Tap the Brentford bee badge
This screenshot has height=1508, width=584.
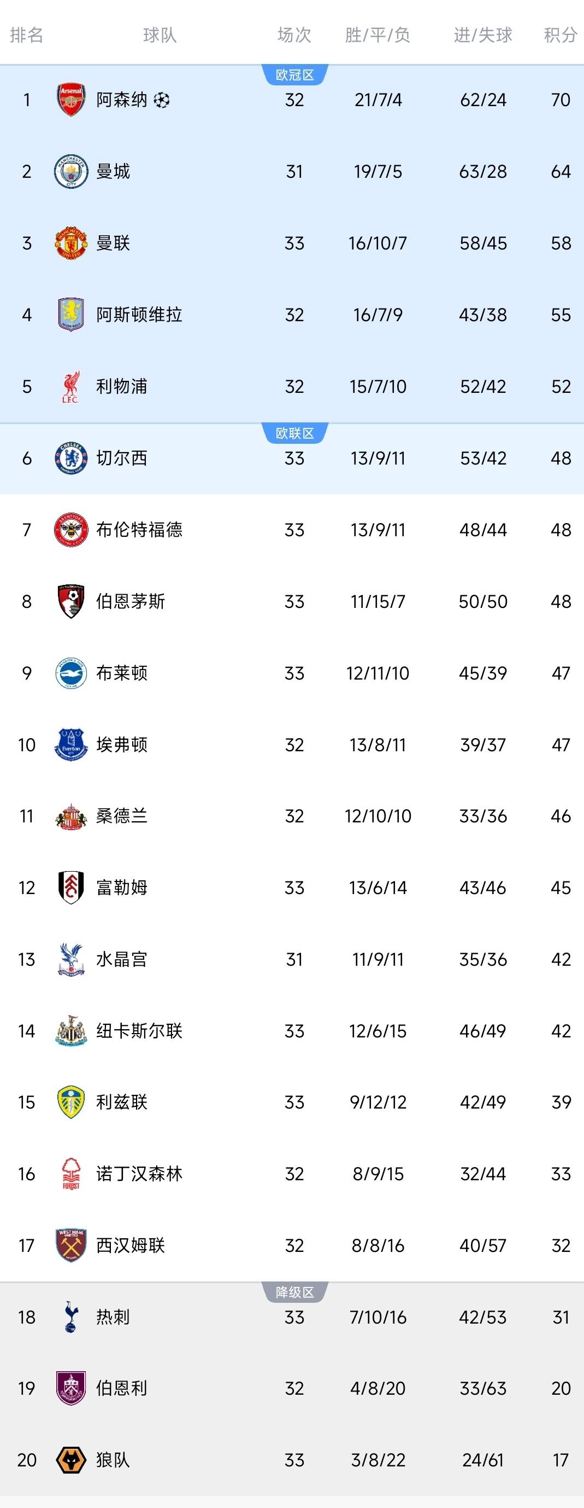[x=70, y=530]
